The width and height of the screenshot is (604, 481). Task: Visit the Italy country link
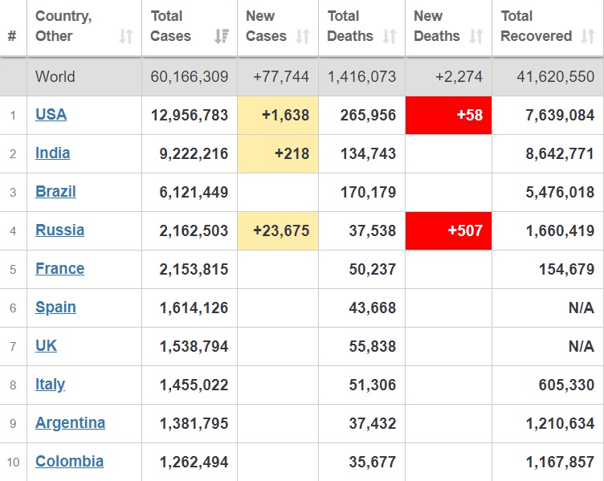(50, 385)
